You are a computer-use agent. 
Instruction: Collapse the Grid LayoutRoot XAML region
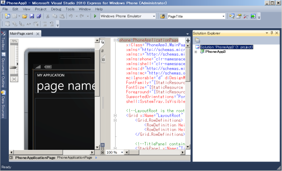pos(115,115)
